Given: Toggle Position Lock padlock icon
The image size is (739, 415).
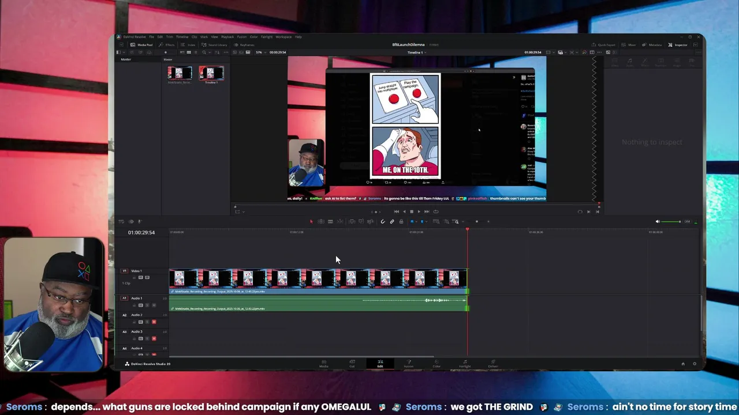Looking at the screenshot, I should coord(401,221).
